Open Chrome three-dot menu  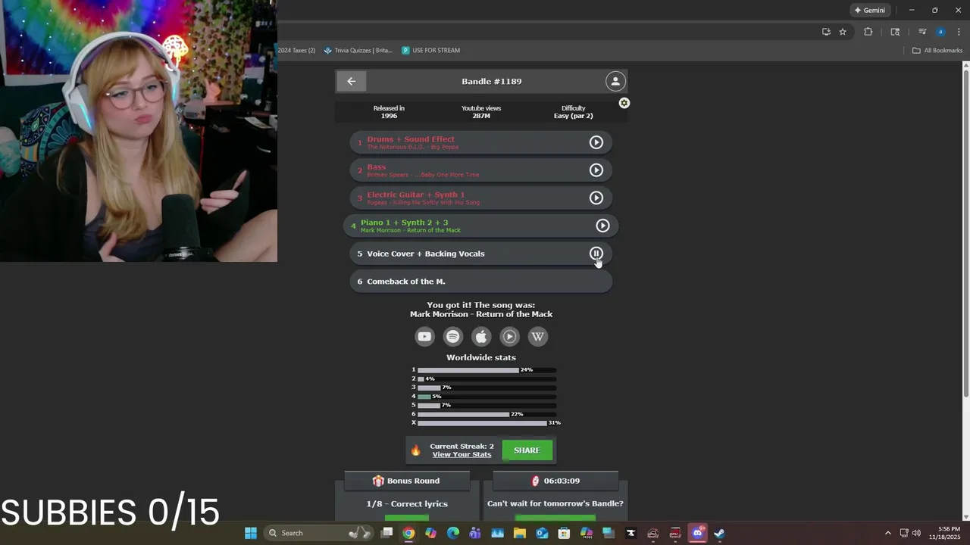point(959,32)
